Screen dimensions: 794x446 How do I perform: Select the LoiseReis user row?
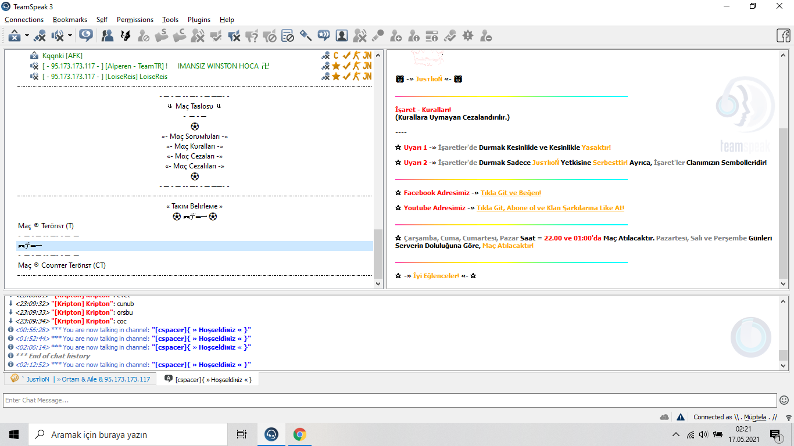click(105, 77)
